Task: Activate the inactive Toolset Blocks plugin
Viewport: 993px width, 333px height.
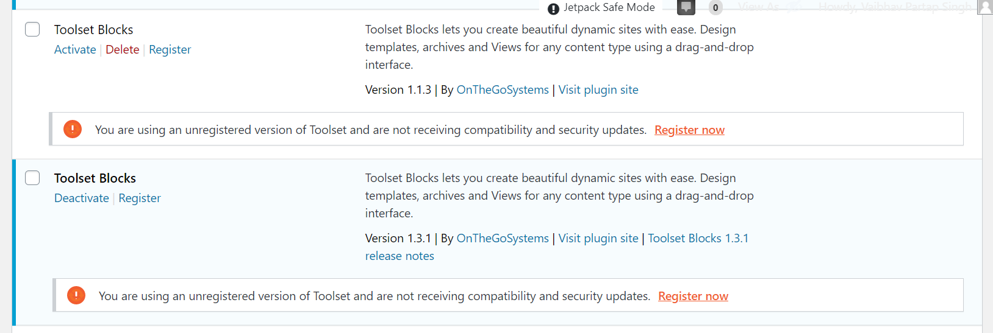Action: (x=75, y=49)
